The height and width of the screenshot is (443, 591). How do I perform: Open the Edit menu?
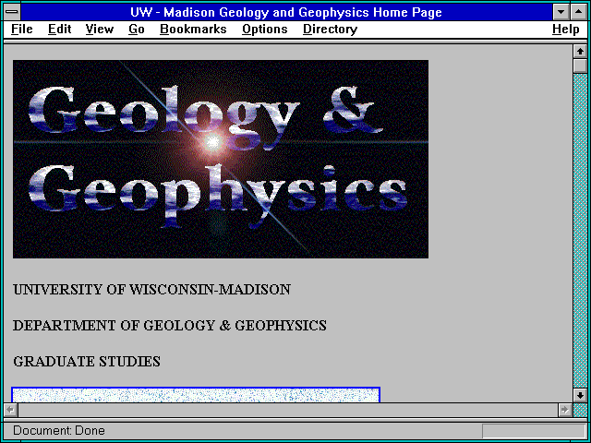coord(59,29)
